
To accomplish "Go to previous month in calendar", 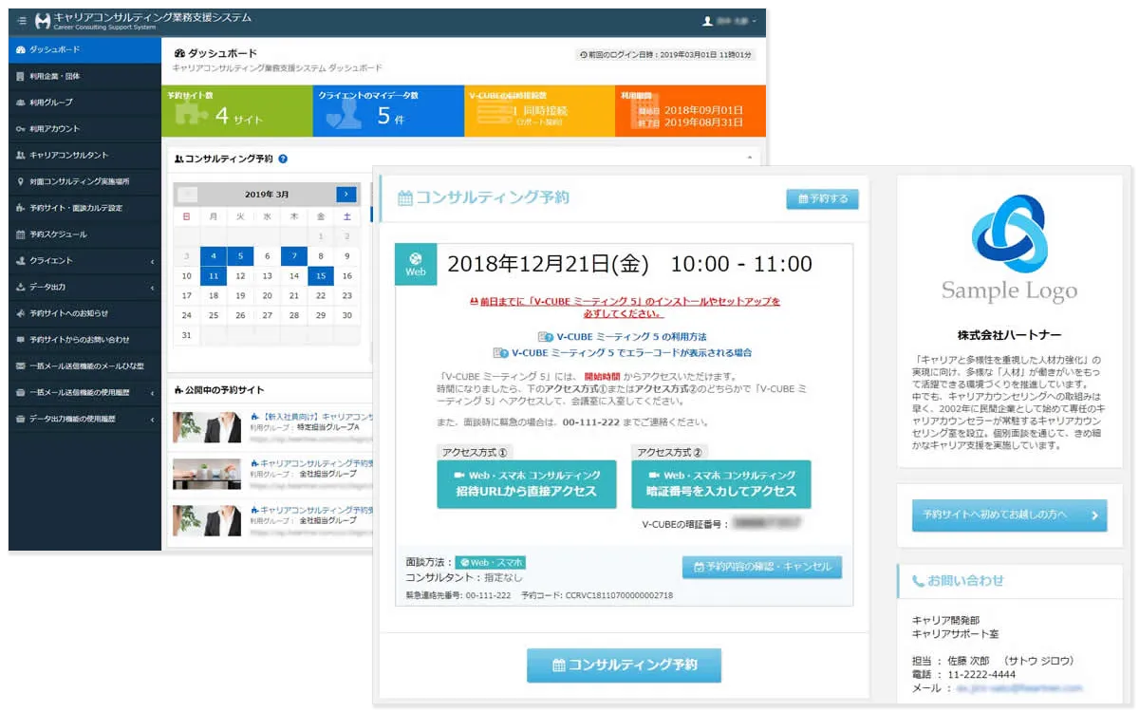I will coord(187,194).
